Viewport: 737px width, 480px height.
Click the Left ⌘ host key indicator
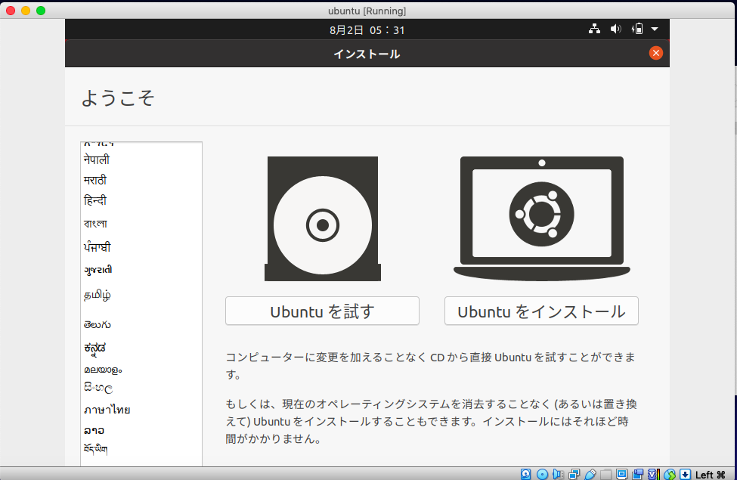click(x=711, y=475)
